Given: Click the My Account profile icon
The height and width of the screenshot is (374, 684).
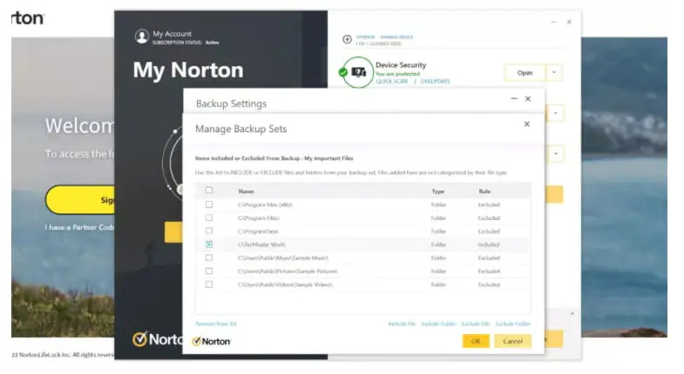Looking at the screenshot, I should pos(142,37).
